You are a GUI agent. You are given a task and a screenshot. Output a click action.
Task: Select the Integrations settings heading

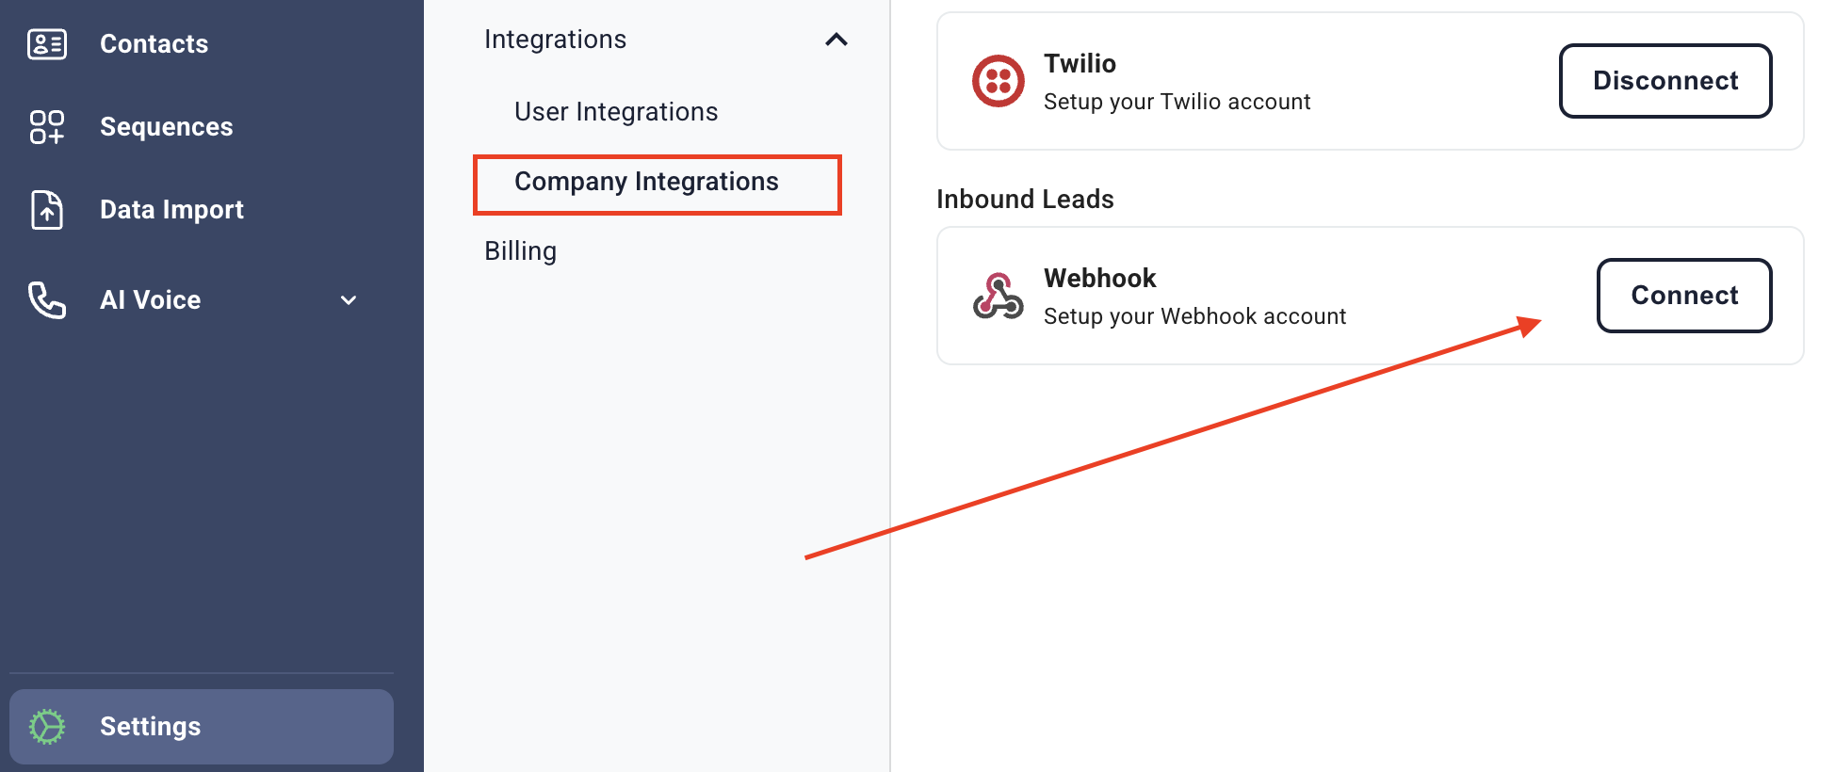pyautogui.click(x=556, y=40)
